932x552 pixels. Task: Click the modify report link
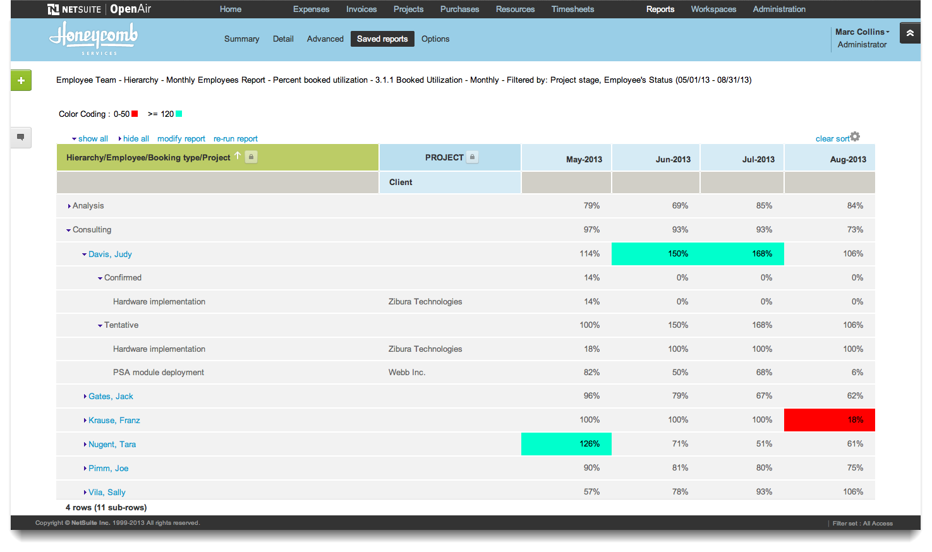181,139
